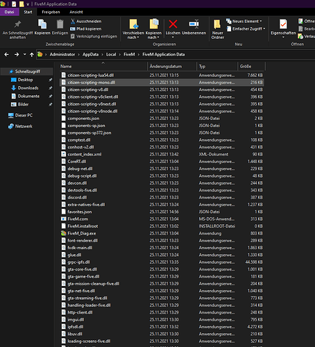Click the up-arrow parent folder button
Image resolution: width=315 pixels, height=347 pixels.
click(x=32, y=55)
